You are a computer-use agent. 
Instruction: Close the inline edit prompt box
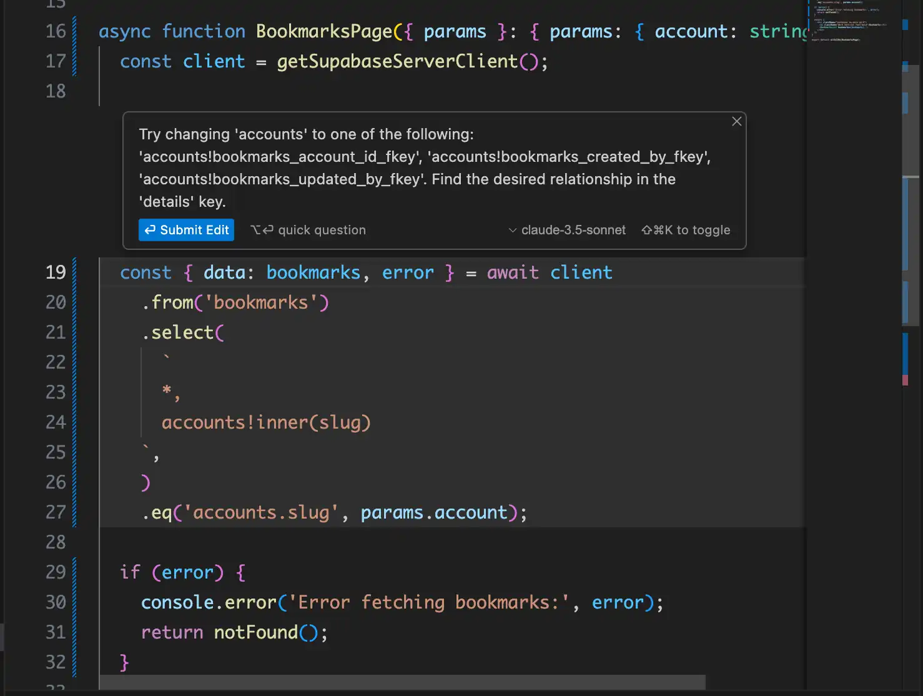pyautogui.click(x=736, y=121)
